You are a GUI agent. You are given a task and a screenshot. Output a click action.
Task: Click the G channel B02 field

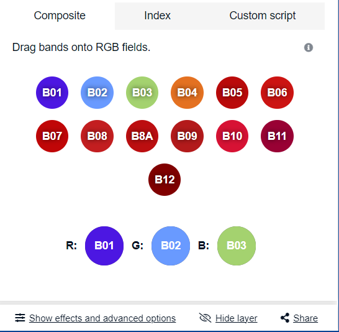[x=171, y=246]
